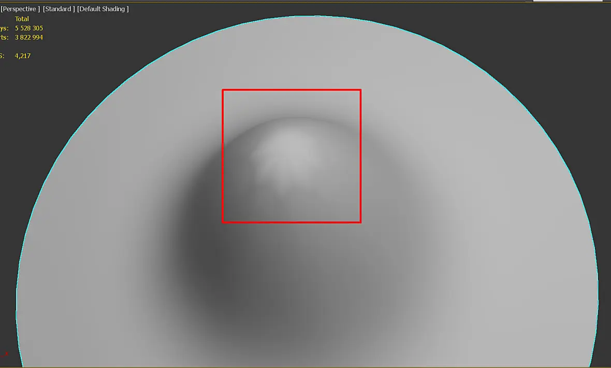Image resolution: width=611 pixels, height=368 pixels.
Task: Click the vertex count value 3 822 994
Action: click(29, 37)
